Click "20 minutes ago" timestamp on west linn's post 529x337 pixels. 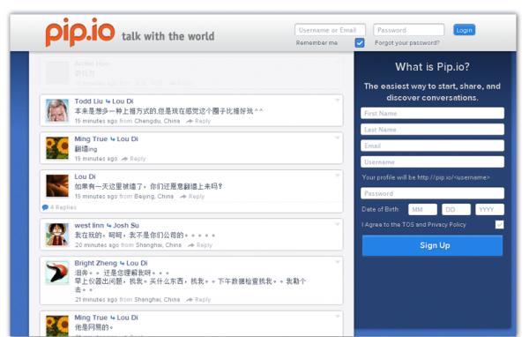(97, 245)
